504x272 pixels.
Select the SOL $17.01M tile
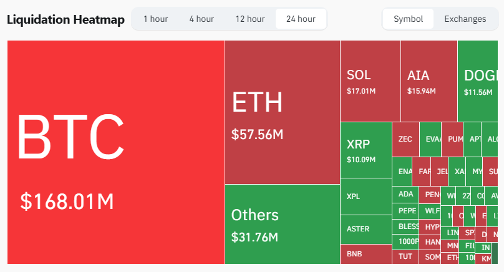[370, 81]
